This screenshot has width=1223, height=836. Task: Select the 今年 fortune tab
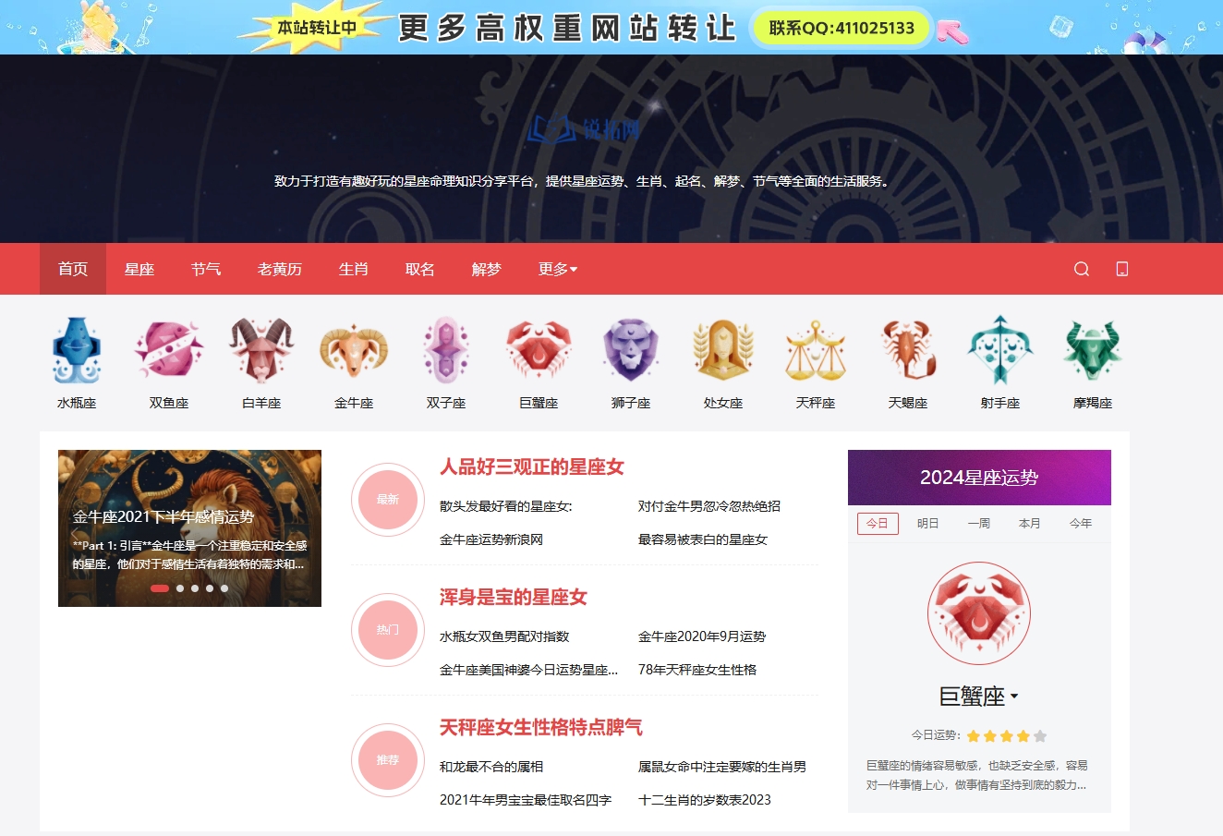pos(1081,524)
